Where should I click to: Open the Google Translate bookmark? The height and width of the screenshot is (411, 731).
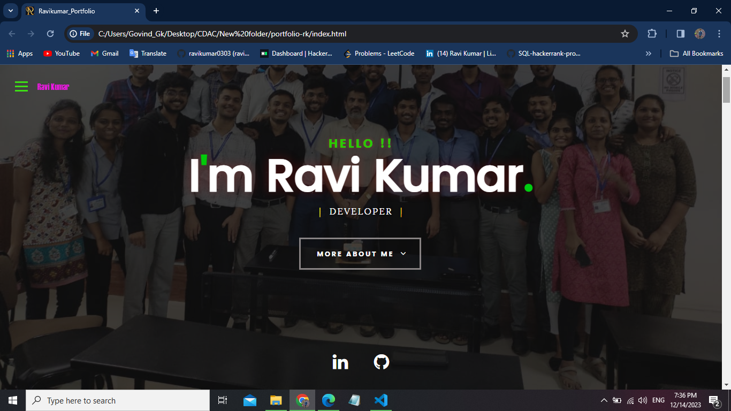coord(148,53)
